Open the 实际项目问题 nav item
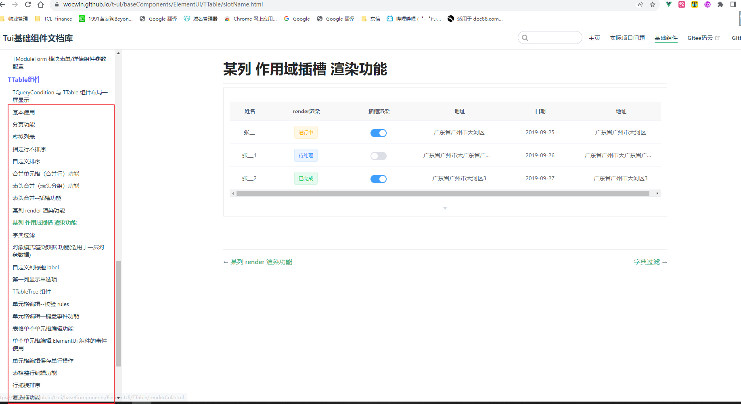The height and width of the screenshot is (404, 741). (627, 38)
